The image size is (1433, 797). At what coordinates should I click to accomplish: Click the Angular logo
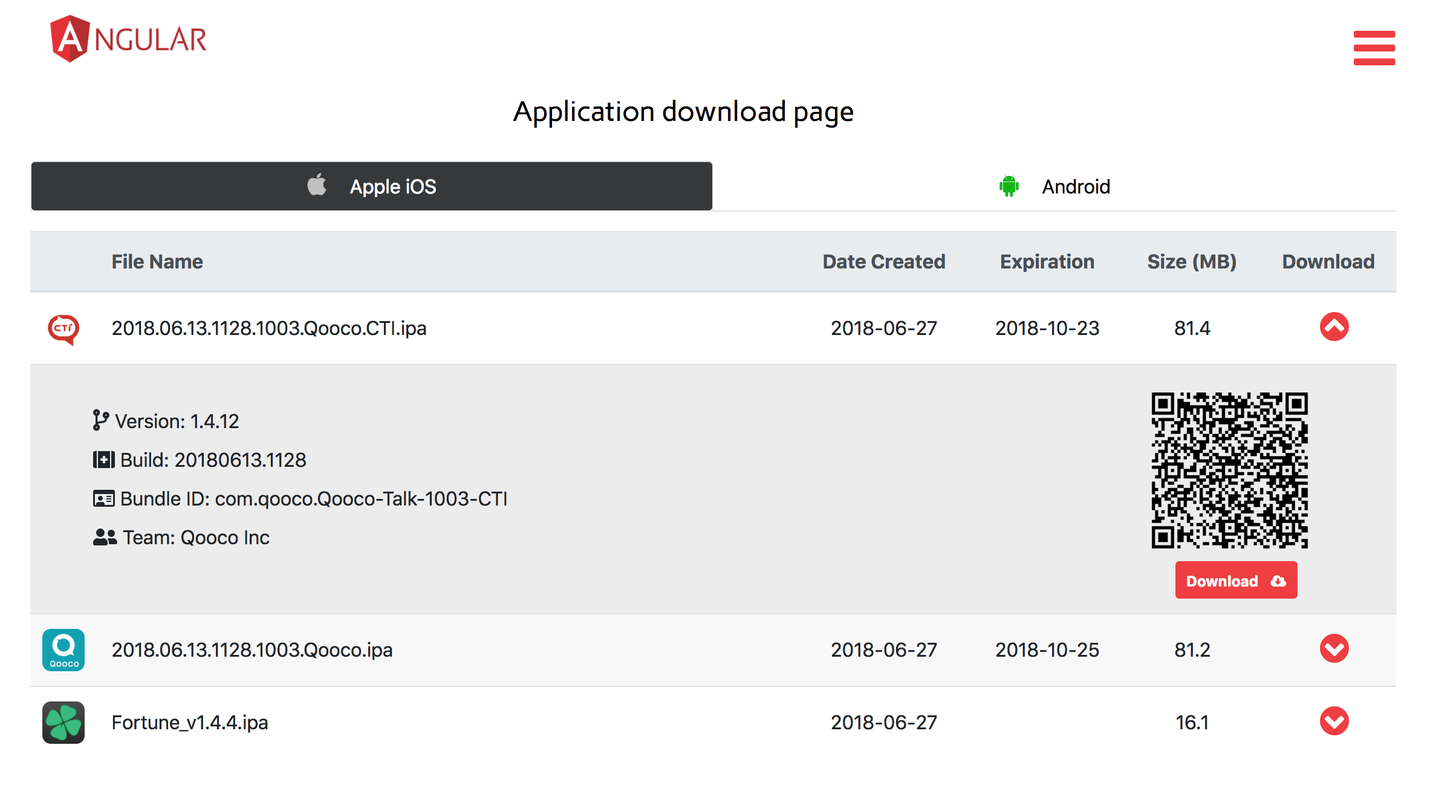(x=128, y=39)
